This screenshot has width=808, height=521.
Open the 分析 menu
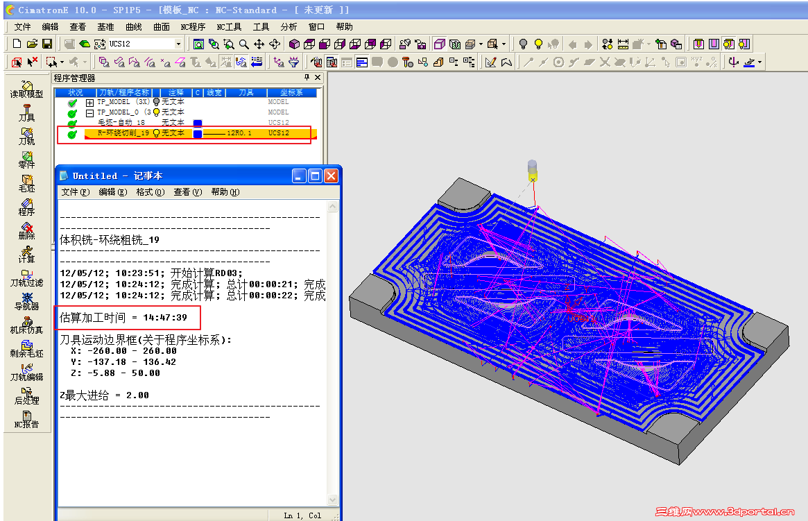[289, 27]
